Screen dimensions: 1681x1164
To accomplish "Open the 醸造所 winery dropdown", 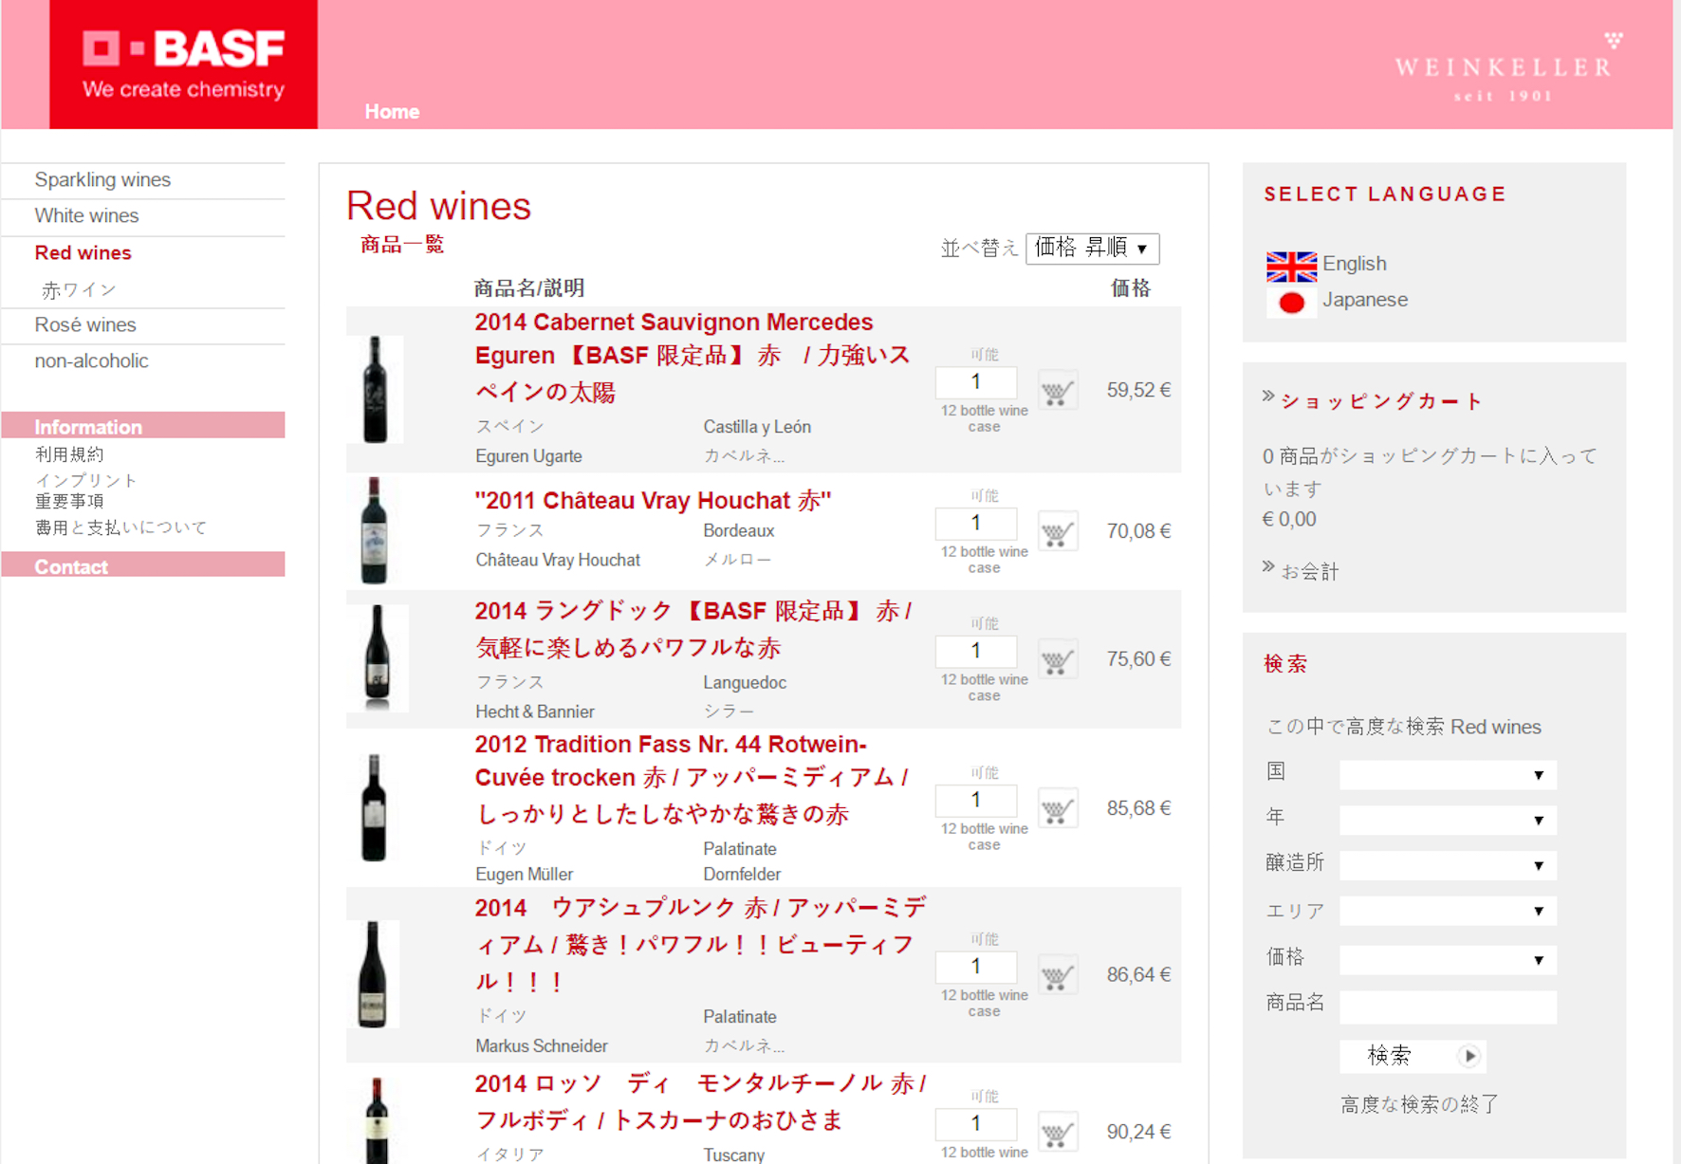I will tap(1447, 865).
